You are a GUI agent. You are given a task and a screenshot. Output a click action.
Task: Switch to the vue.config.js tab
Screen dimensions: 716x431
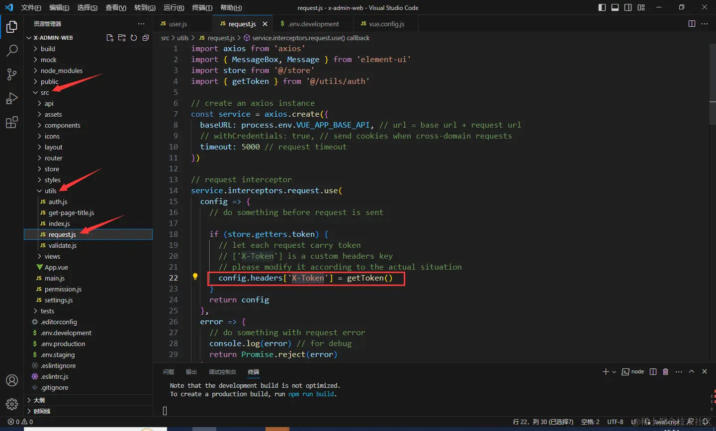pos(386,24)
